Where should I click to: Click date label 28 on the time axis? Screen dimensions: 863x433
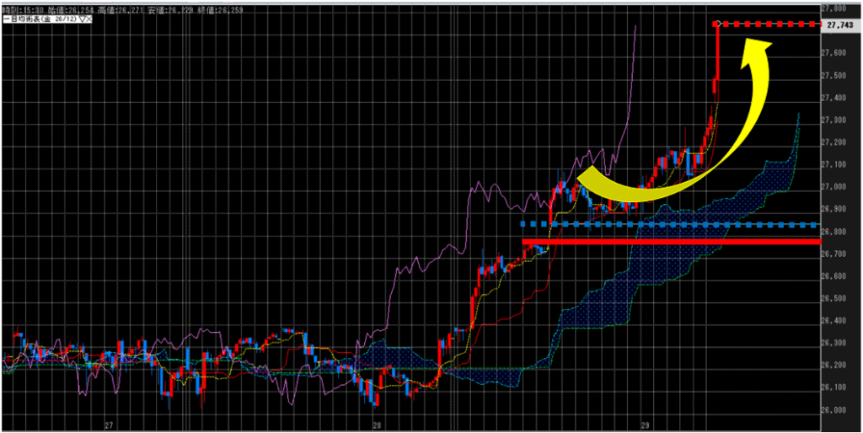(x=377, y=425)
